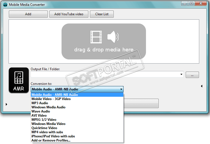Choose Wave Audio option
Screen dimensions: 210x144
point(77,111)
